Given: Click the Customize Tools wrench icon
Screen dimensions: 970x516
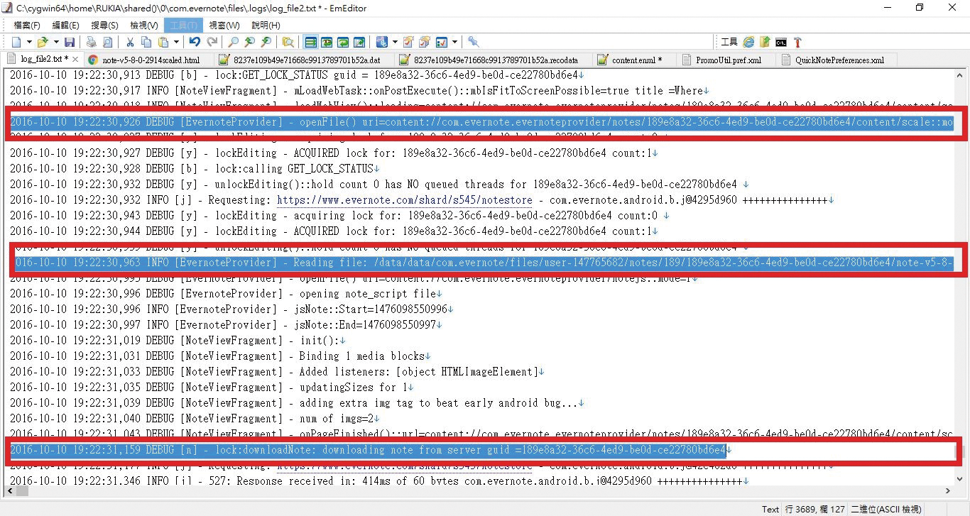Looking at the screenshot, I should pos(474,42).
